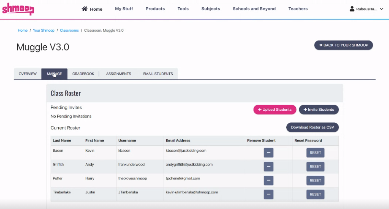Remove student Harry Potter with minus button
The image size is (389, 209).
click(268, 180)
